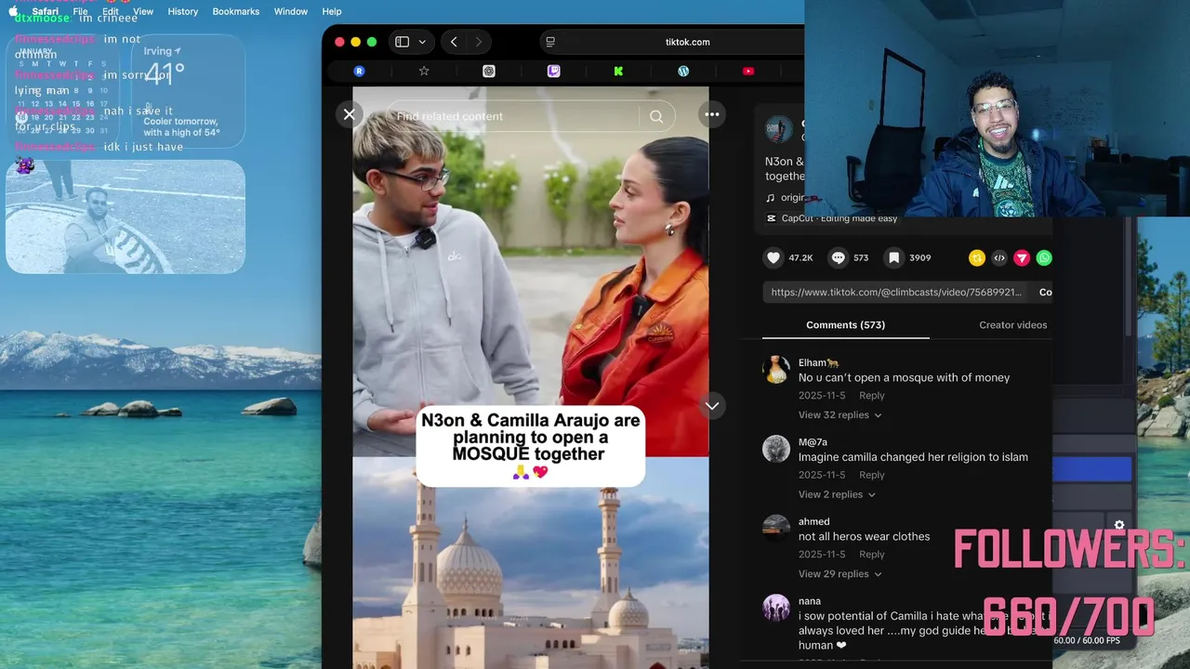1190x669 pixels.
Task: Open the Apple menu
Action: (13, 11)
